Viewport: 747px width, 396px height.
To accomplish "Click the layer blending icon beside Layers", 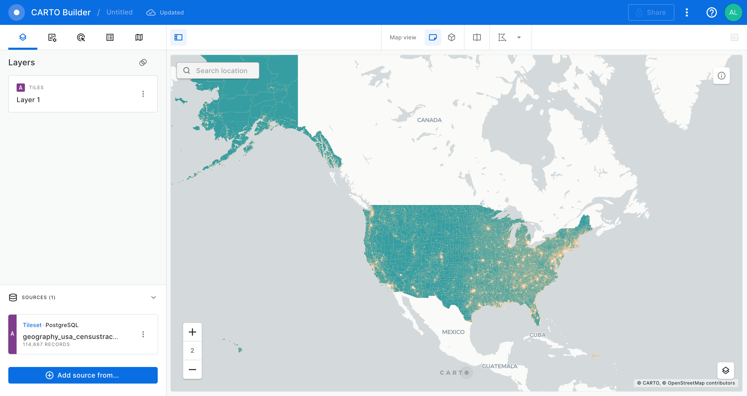I will click(143, 62).
